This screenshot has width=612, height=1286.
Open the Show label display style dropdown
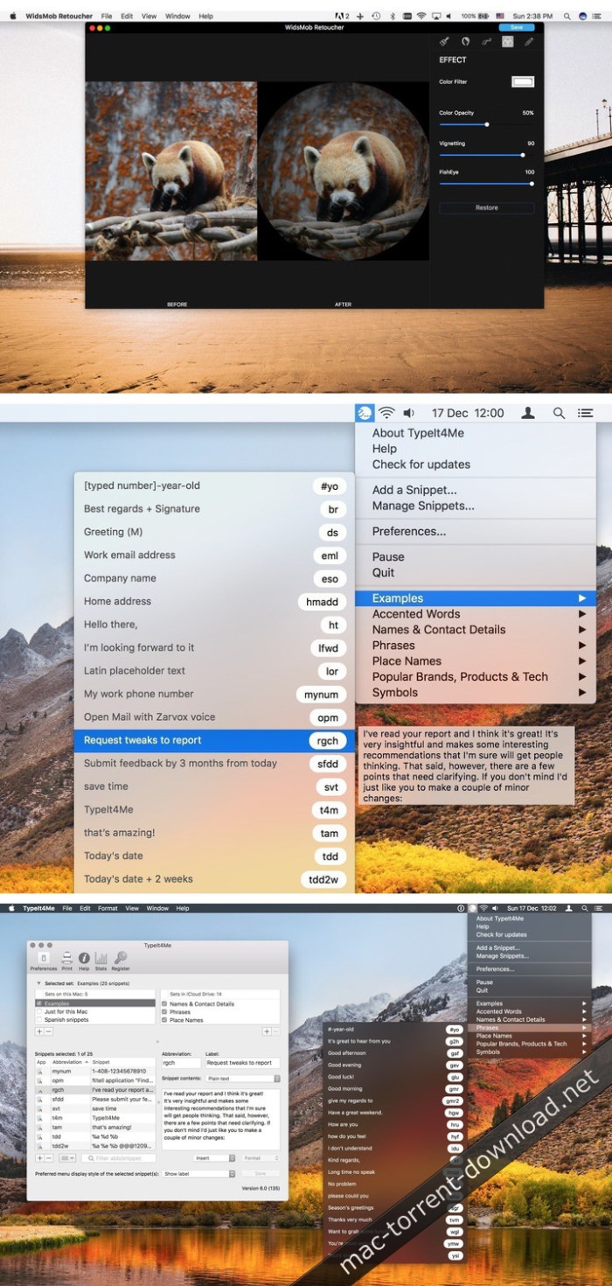pyautogui.click(x=199, y=1173)
